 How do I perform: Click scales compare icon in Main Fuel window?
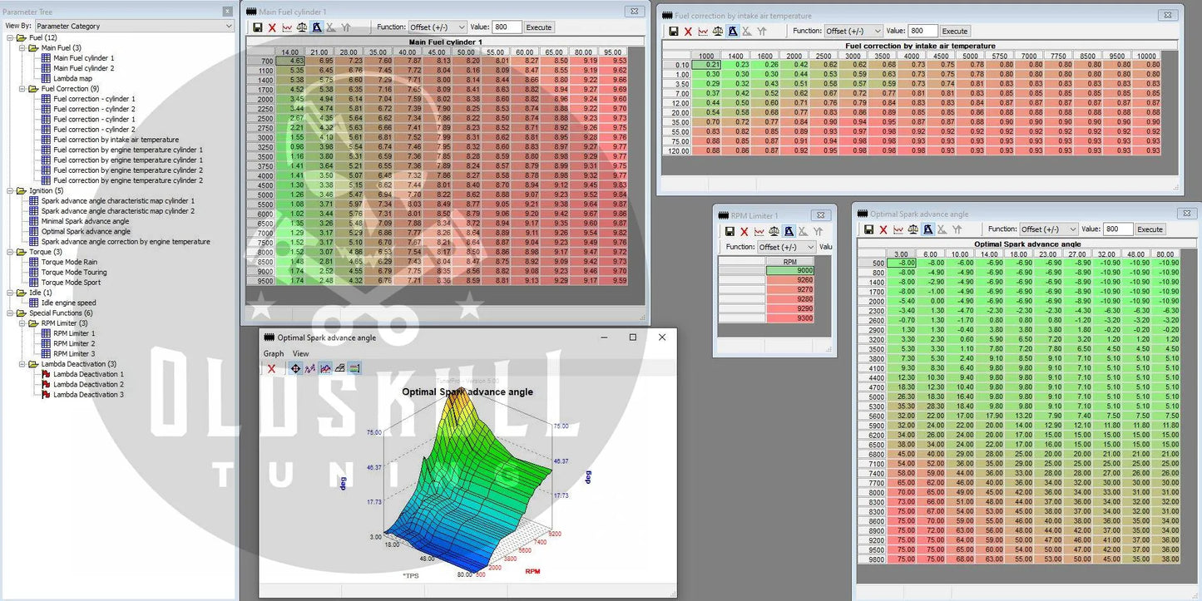[x=302, y=27]
